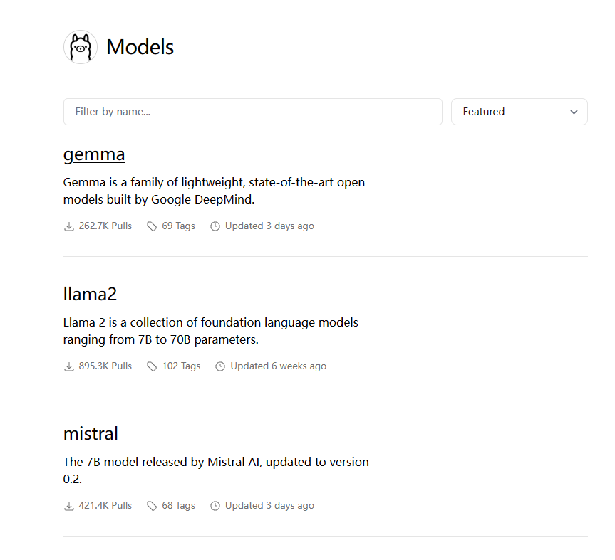Image resolution: width=615 pixels, height=560 pixels.
Task: Click the download icon beside 262.7K Pulls
Action: click(x=69, y=226)
